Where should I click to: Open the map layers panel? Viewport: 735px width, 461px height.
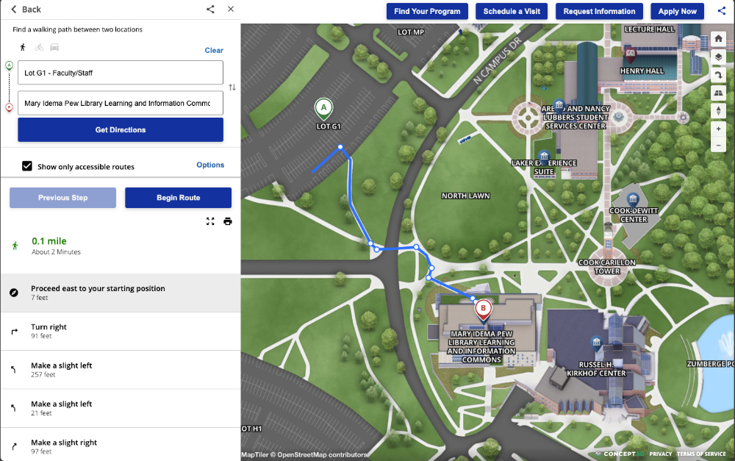719,57
